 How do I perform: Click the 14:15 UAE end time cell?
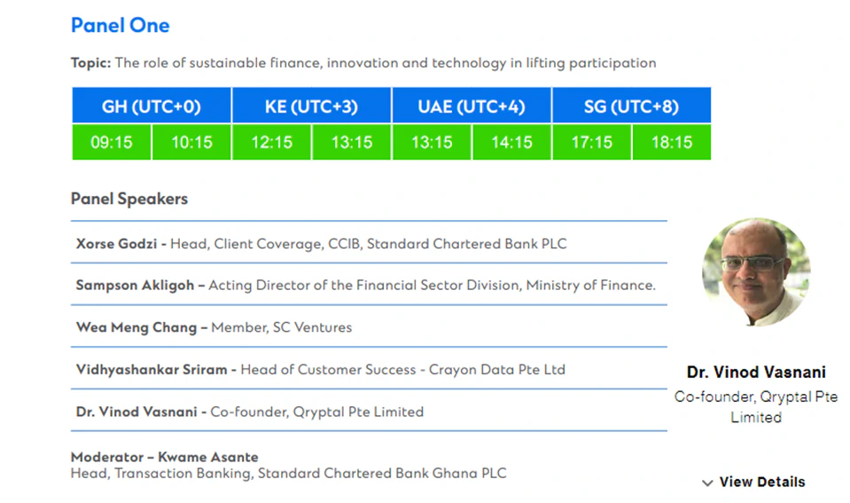tap(511, 143)
